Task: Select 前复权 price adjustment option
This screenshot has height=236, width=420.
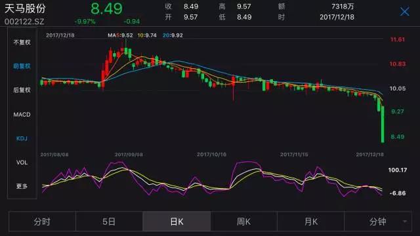Action: 22,66
